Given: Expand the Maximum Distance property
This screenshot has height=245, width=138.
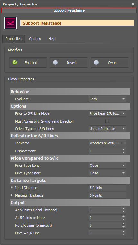Looking at the screenshot, I should click(12, 195).
